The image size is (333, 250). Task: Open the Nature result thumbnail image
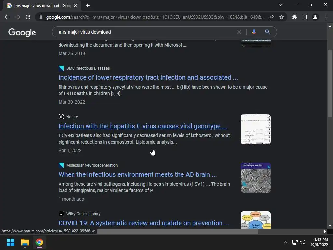pyautogui.click(x=256, y=129)
